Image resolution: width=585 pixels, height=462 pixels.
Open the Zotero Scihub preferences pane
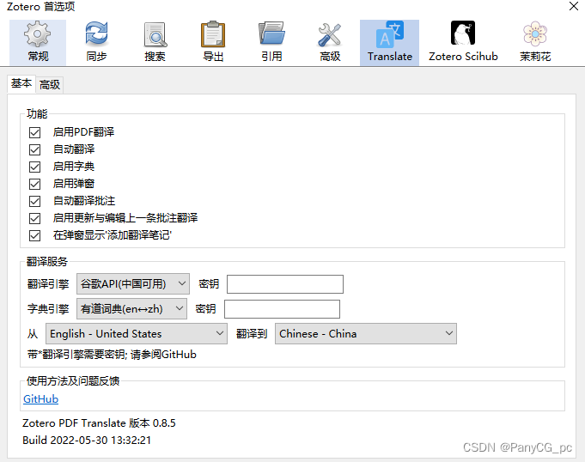click(x=463, y=43)
